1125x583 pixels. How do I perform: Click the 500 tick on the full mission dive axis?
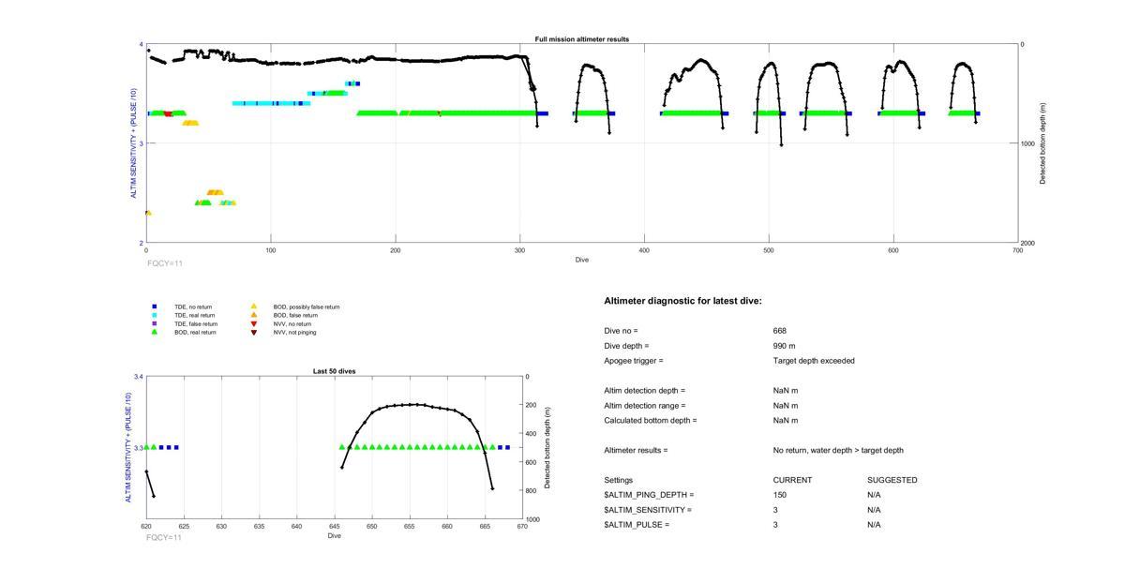point(769,250)
